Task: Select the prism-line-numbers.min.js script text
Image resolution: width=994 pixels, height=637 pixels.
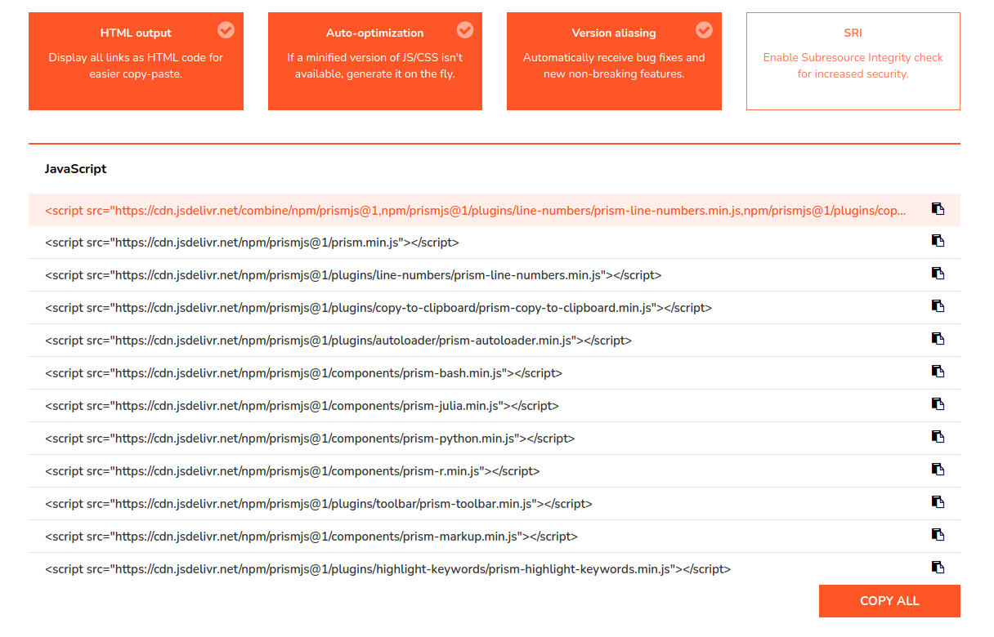Action: [x=353, y=275]
